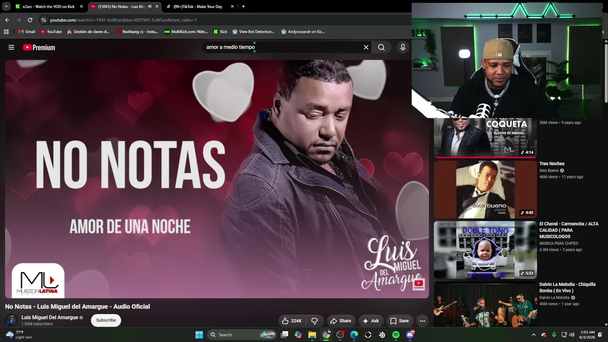The image size is (608, 342).
Task: Open Discord from the taskbar
Action: [410, 335]
